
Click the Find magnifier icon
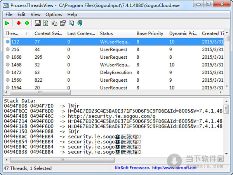click(x=71, y=23)
